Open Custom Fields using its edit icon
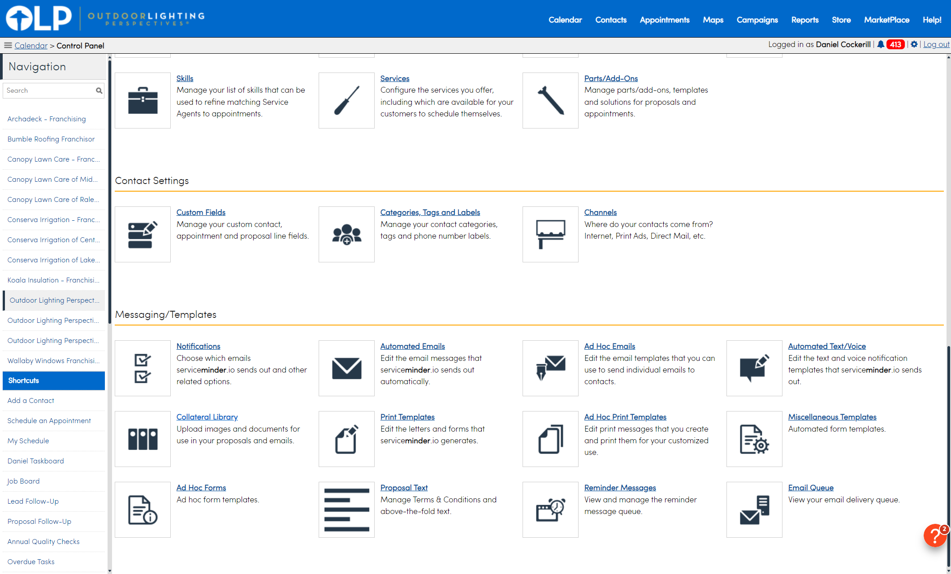951x574 pixels. tap(143, 234)
